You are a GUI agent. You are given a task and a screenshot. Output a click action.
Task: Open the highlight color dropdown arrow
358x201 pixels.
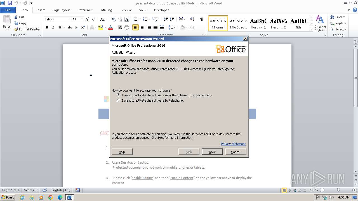coord(105,27)
